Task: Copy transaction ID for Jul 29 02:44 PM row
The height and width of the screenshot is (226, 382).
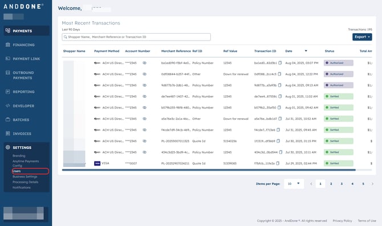Action: click(x=278, y=163)
